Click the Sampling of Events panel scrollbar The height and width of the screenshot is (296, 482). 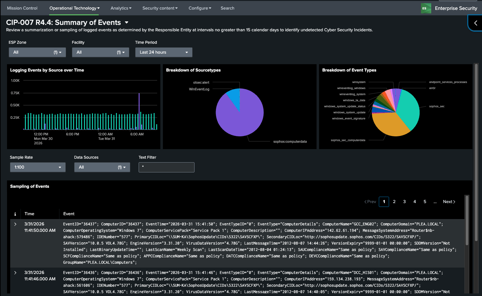coord(467,220)
